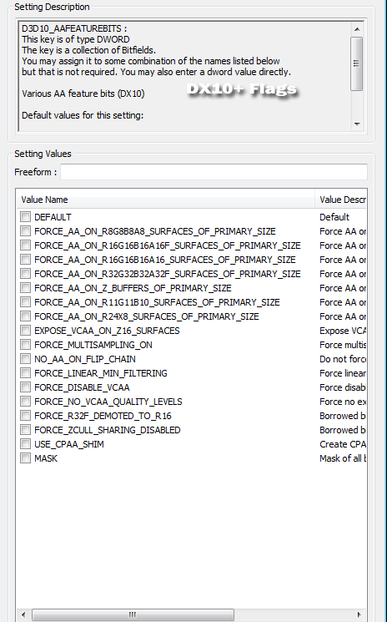
Task: Toggle FORCE_MULTISAMPLING_ON checkbox
Action: point(25,344)
